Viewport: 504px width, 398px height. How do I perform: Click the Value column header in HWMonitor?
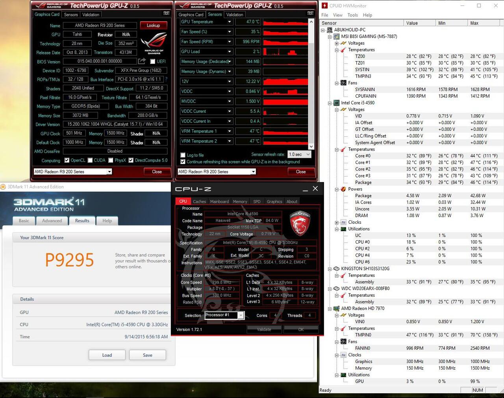click(420, 23)
